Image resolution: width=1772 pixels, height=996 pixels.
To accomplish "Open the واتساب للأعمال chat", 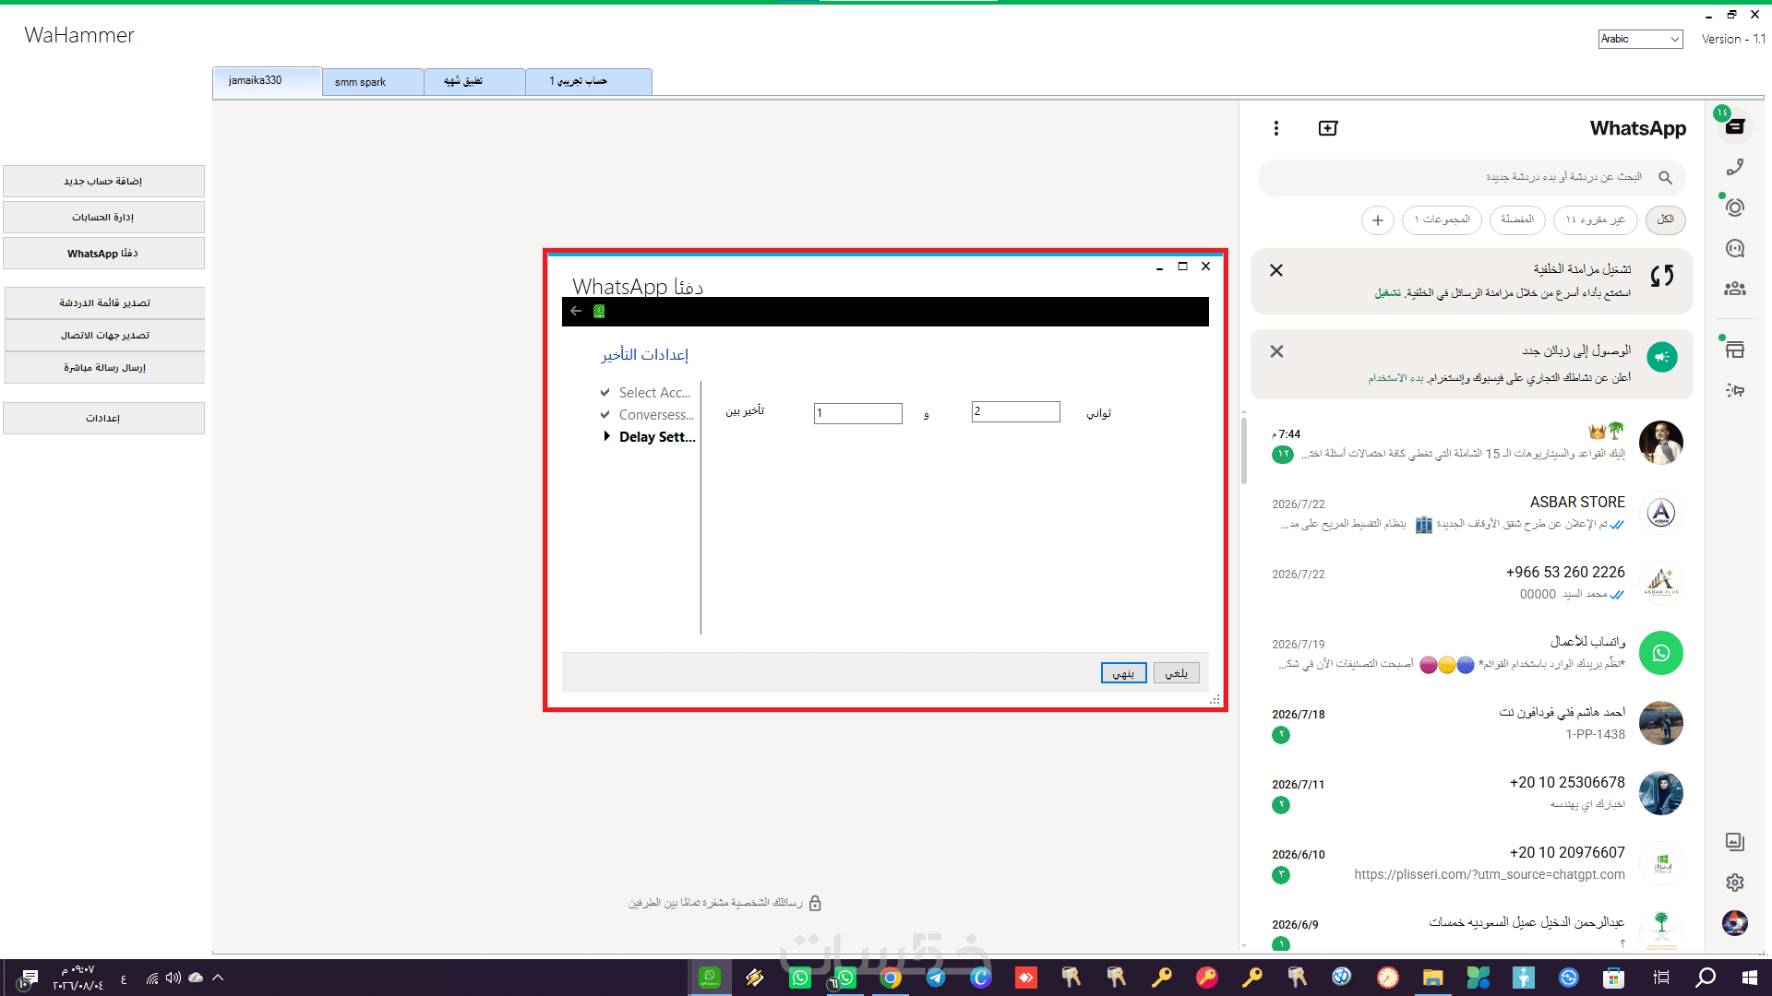I will click(x=1472, y=653).
